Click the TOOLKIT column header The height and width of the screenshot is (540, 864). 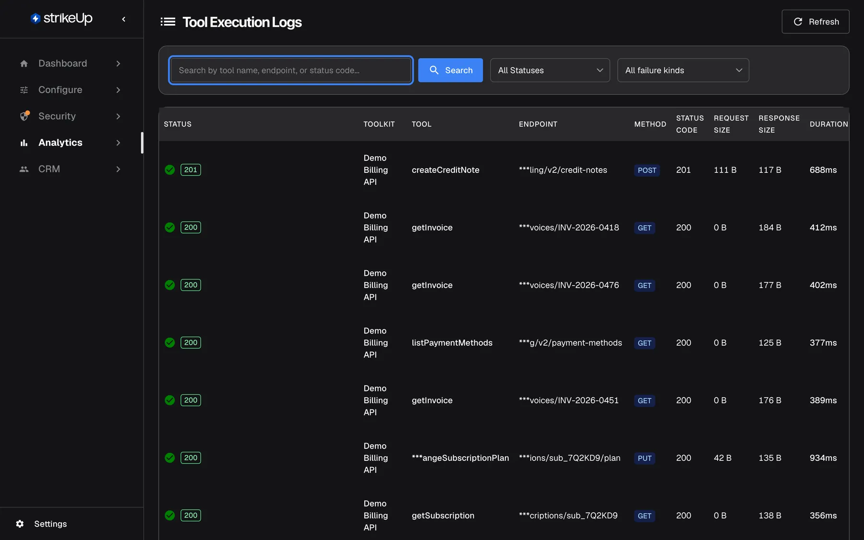pos(379,124)
